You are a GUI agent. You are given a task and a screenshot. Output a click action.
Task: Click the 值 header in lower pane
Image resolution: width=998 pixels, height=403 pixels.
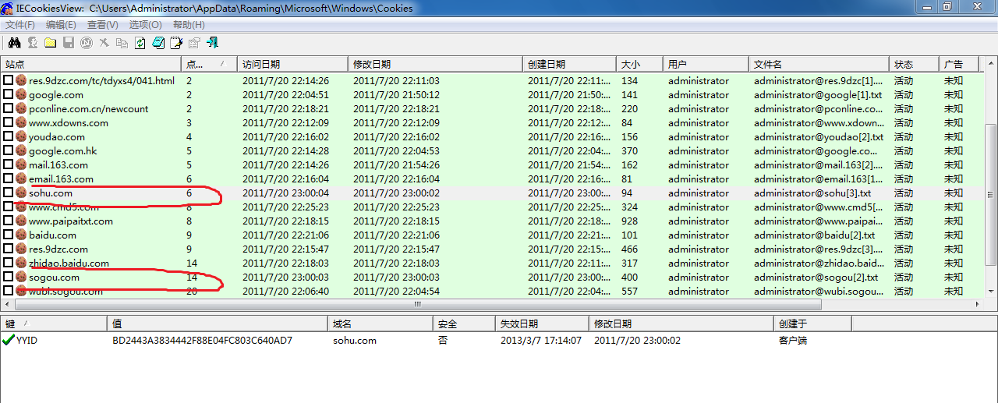218,323
